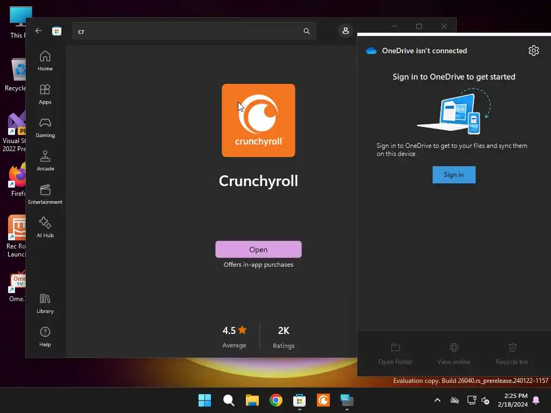The height and width of the screenshot is (413, 551).
Task: Open the Windows Start menu
Action: click(x=204, y=400)
